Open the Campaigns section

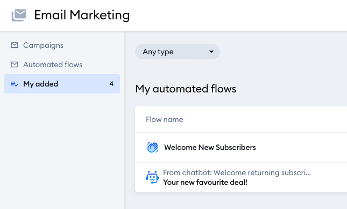click(43, 45)
